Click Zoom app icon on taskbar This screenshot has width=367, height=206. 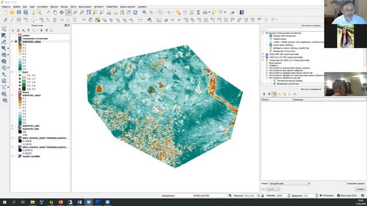click(x=89, y=202)
